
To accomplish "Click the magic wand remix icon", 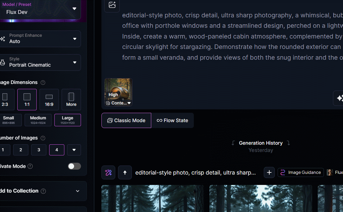I will 108,172.
